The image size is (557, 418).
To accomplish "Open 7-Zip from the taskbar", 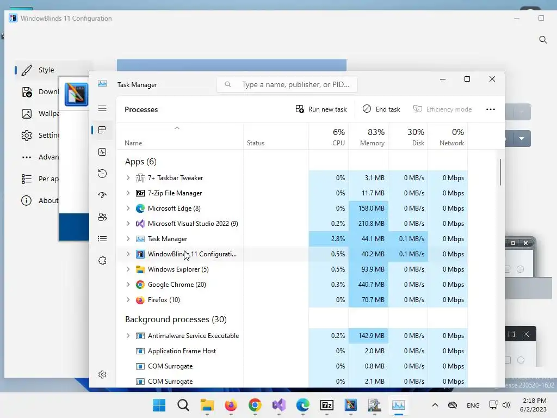I will tap(327, 405).
